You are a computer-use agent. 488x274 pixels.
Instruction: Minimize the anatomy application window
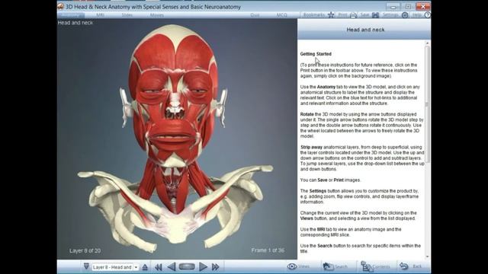[393, 6]
